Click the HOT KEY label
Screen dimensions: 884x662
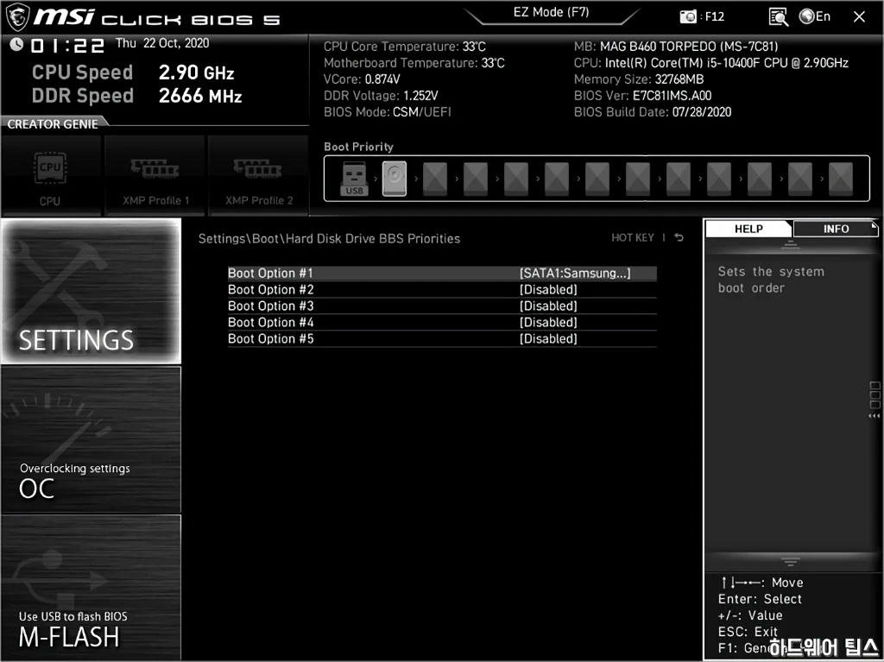tap(633, 238)
